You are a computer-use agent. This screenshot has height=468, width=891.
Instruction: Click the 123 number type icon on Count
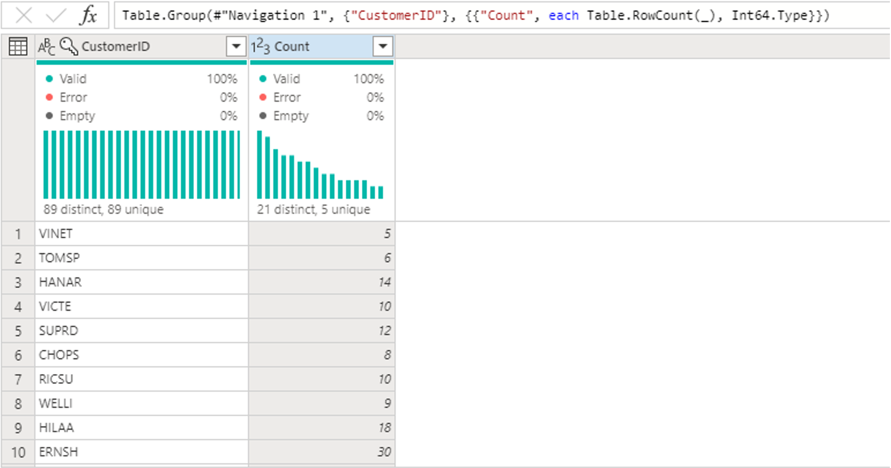[260, 46]
